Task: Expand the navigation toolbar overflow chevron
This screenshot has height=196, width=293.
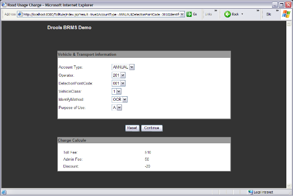Action: pyautogui.click(x=258, y=11)
